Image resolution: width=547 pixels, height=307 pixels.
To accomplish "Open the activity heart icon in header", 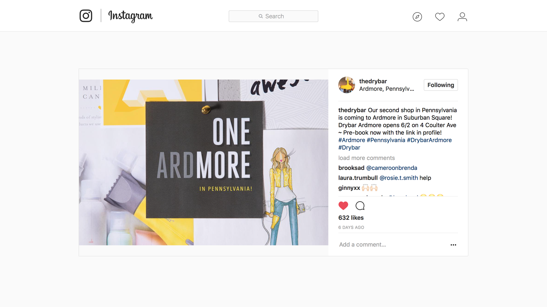I will (x=440, y=17).
